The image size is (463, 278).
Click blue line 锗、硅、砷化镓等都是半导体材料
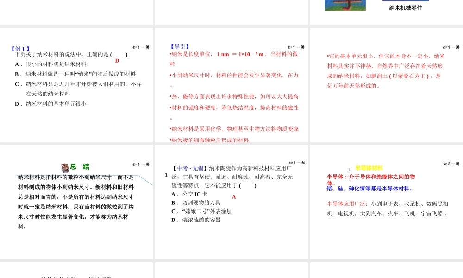(369, 189)
